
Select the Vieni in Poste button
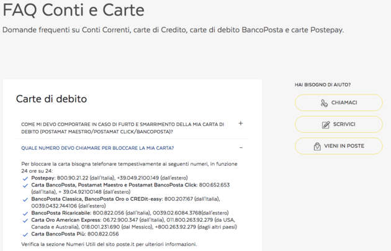[x=339, y=146]
